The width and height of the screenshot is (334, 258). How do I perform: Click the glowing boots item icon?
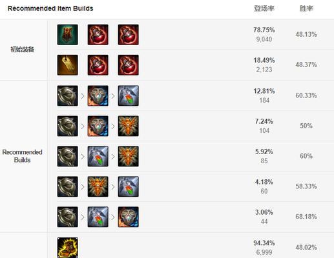coord(68,248)
